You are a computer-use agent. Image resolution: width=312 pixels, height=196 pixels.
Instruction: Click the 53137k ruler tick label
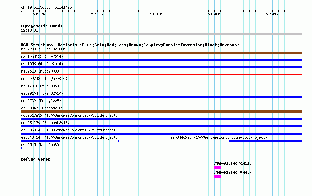pyautogui.click(x=39, y=14)
